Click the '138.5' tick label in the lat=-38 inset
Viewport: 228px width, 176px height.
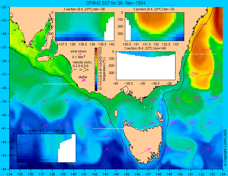coord(83,44)
